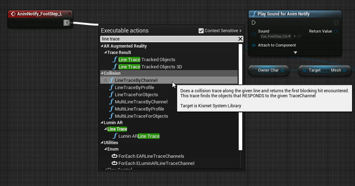Select LineTraceByChannel action
The image size is (355, 186).
(136, 80)
